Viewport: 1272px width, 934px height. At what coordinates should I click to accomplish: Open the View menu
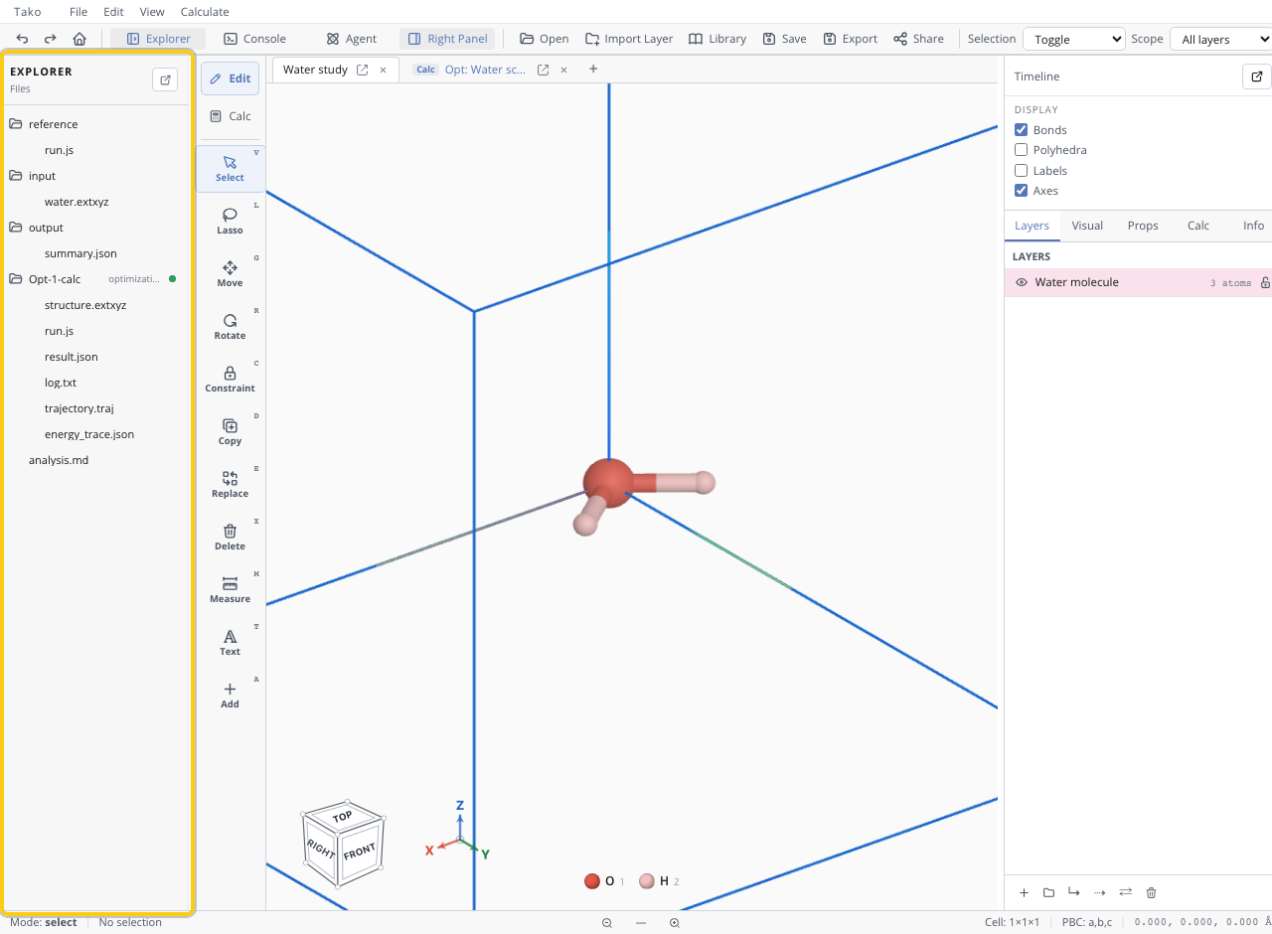[x=152, y=12]
